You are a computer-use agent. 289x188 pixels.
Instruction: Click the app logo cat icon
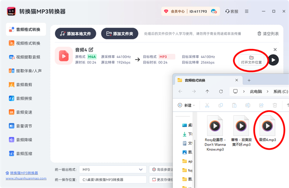pos(11,12)
